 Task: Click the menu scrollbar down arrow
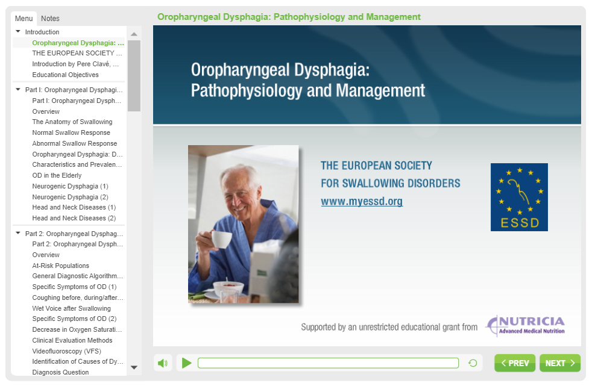tap(134, 367)
